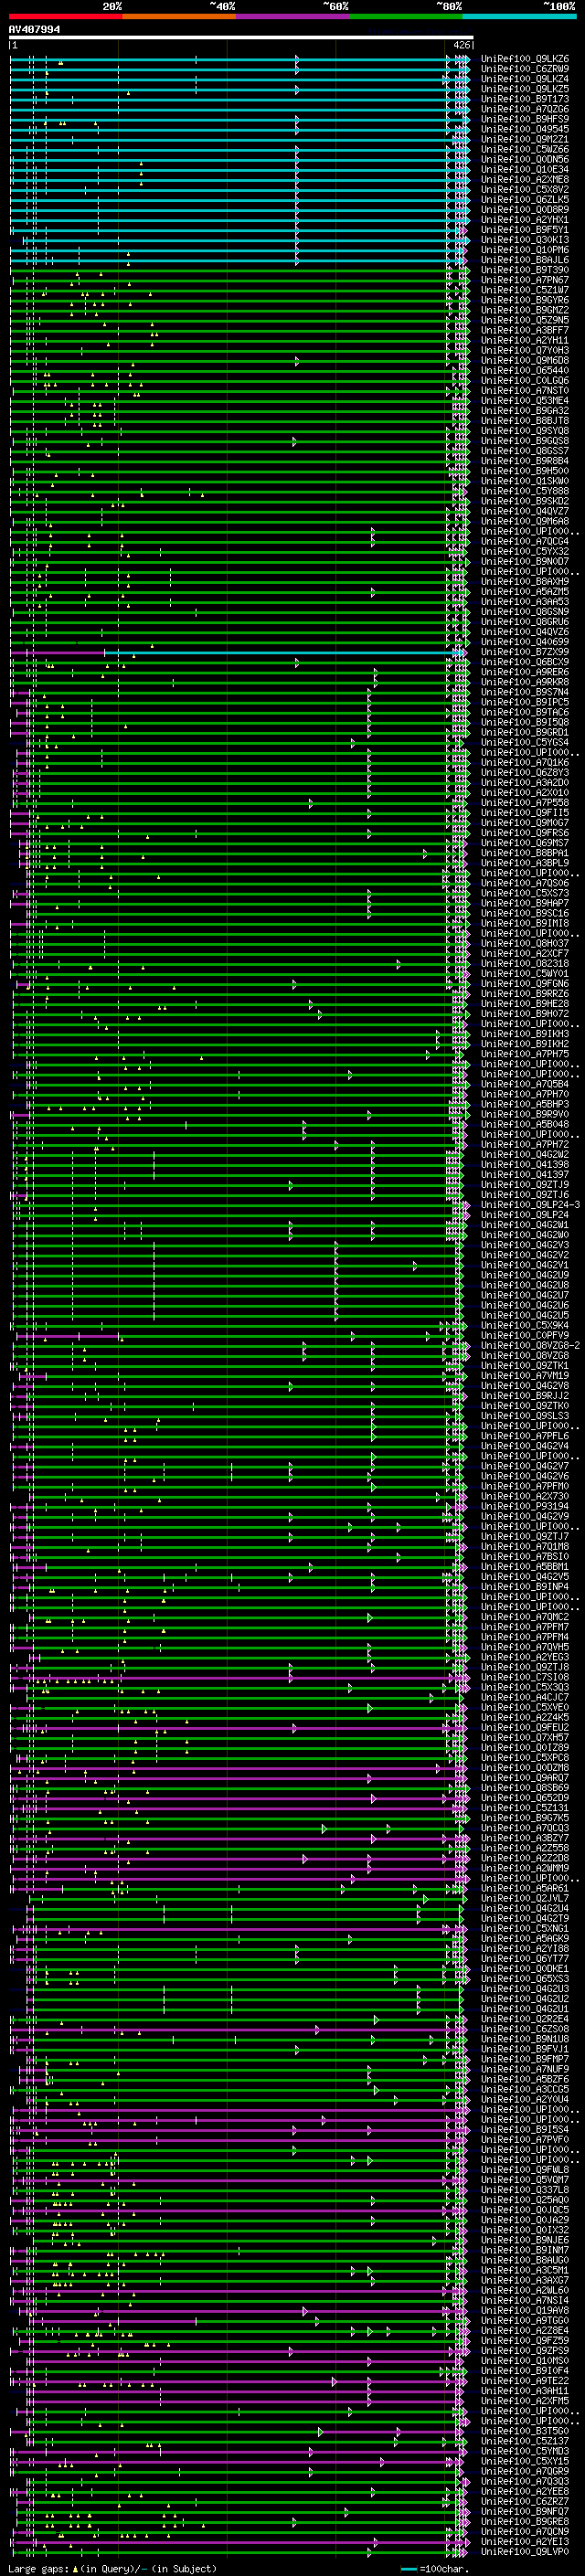This screenshot has width=585, height=2576.
Task: Click the green ~80% identity legend swatch
Action: coord(406,16)
